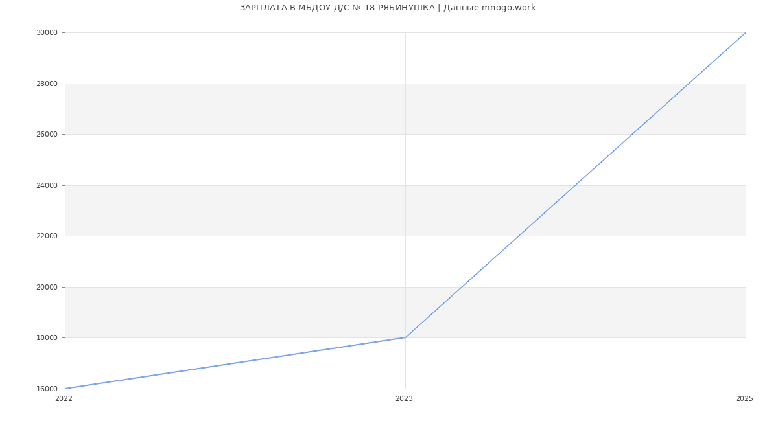
Task: Click the 2023 x-axis label
Action: (x=404, y=399)
